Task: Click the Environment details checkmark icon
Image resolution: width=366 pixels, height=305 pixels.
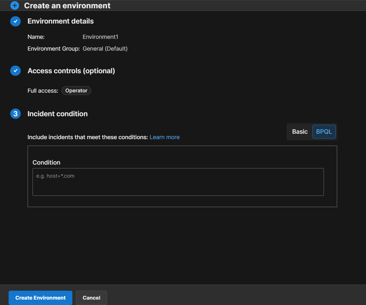Action: pos(15,21)
